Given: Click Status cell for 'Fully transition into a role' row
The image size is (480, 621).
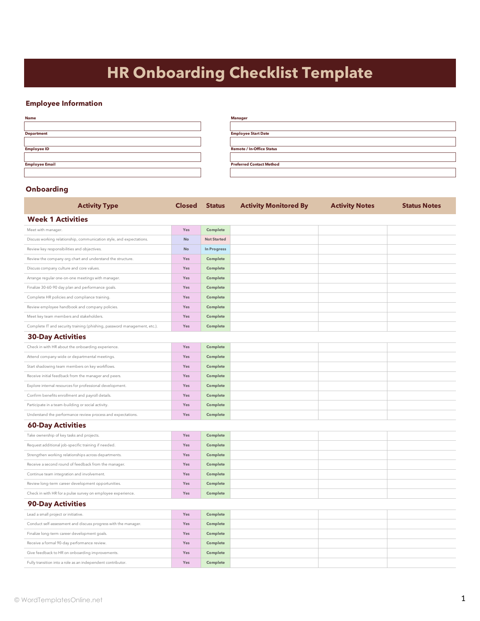Looking at the screenshot, I should 215,563.
